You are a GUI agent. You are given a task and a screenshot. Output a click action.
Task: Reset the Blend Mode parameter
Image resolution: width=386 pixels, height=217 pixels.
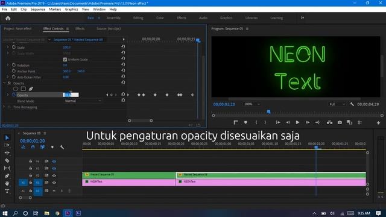123,101
